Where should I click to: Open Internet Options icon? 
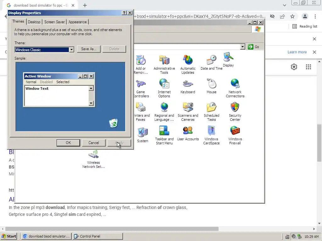164,88
